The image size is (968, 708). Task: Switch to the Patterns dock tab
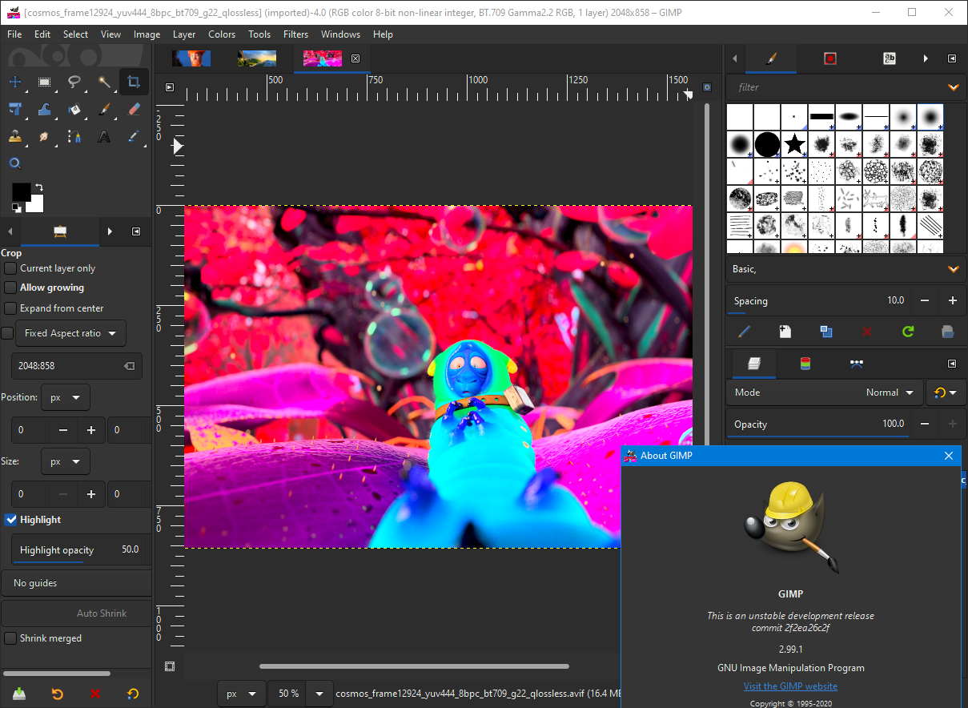click(x=829, y=58)
